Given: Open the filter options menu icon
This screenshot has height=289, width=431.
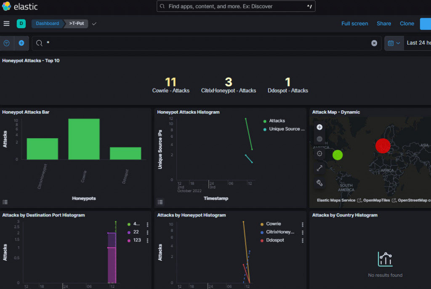Looking at the screenshot, I should click(x=7, y=43).
